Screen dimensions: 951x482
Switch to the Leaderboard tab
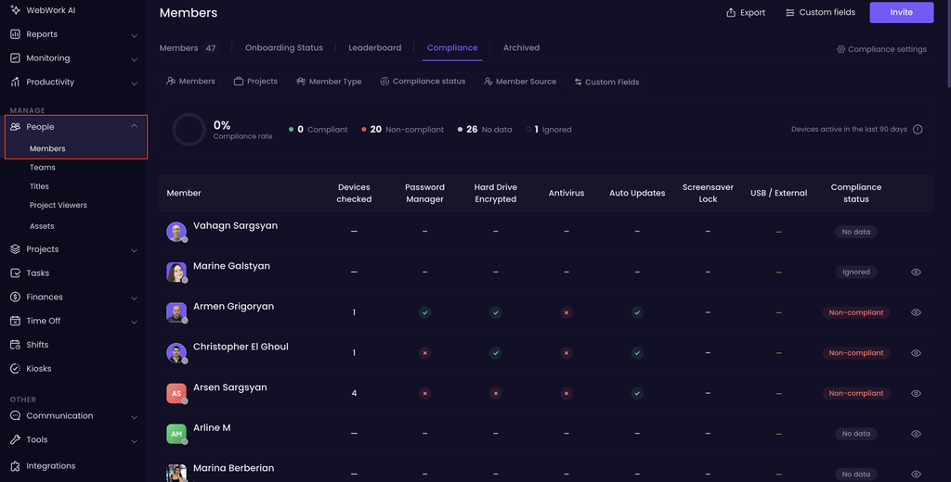pyautogui.click(x=375, y=48)
